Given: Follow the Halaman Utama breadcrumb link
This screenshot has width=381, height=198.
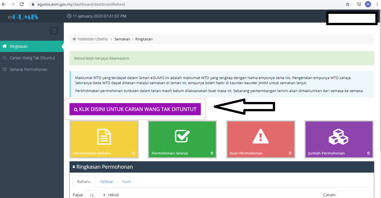Looking at the screenshot, I should point(92,39).
